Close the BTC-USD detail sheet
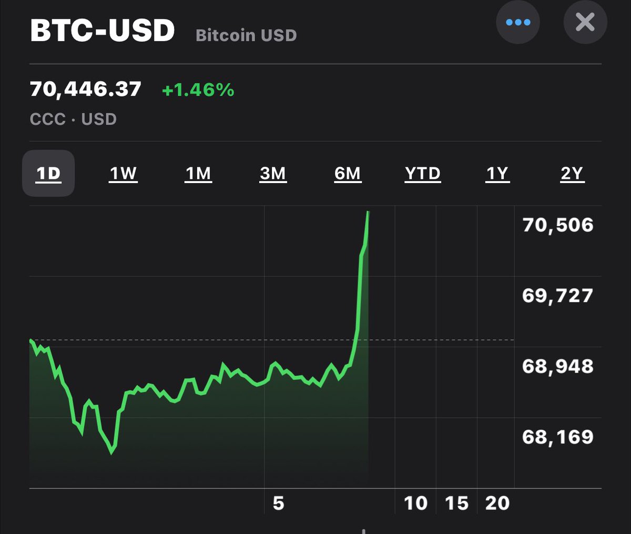This screenshot has height=534, width=631. 585,22
